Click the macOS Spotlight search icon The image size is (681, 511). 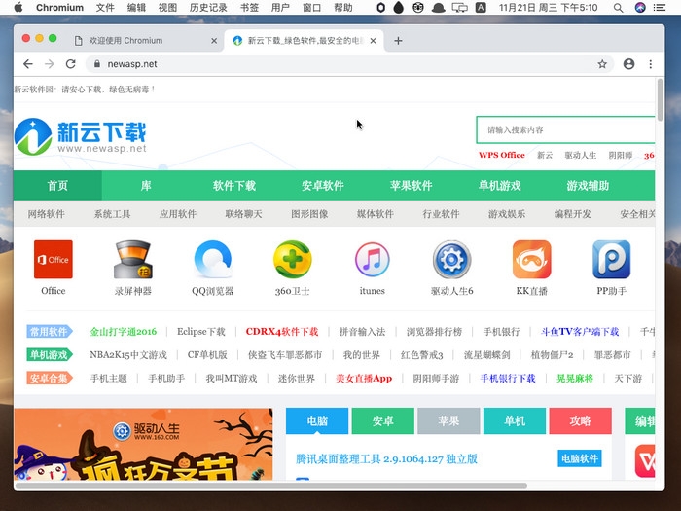click(619, 8)
